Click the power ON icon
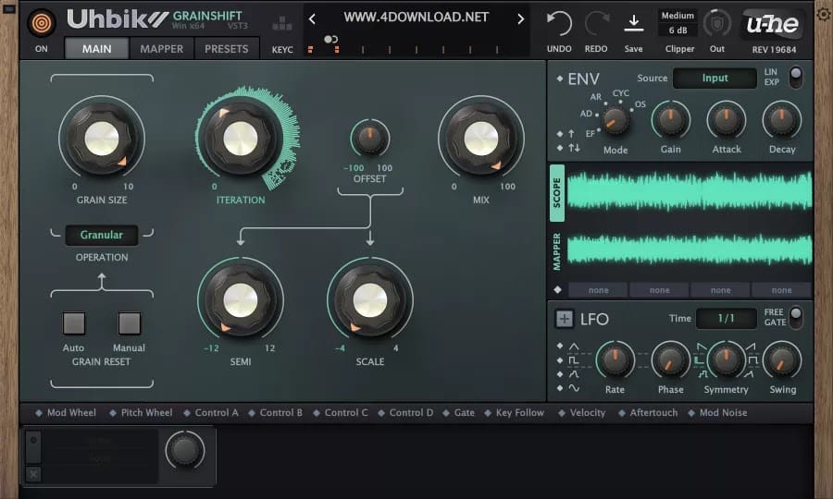 pyautogui.click(x=41, y=23)
